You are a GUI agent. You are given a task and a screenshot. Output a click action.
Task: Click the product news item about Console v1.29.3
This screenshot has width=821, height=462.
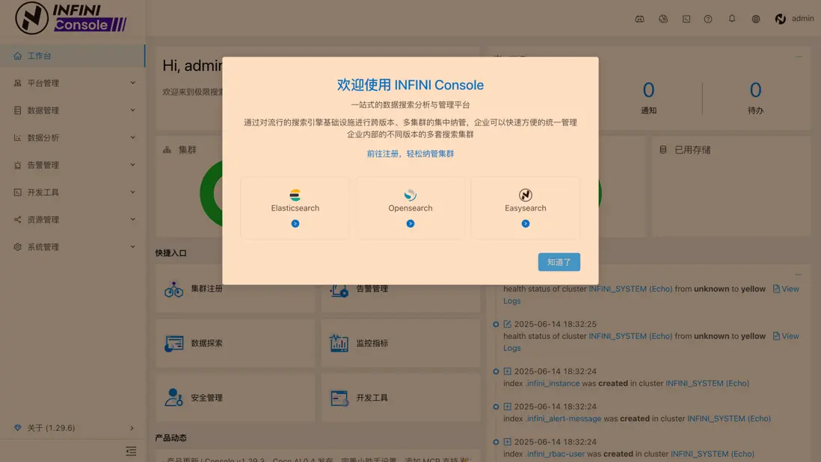click(319, 459)
